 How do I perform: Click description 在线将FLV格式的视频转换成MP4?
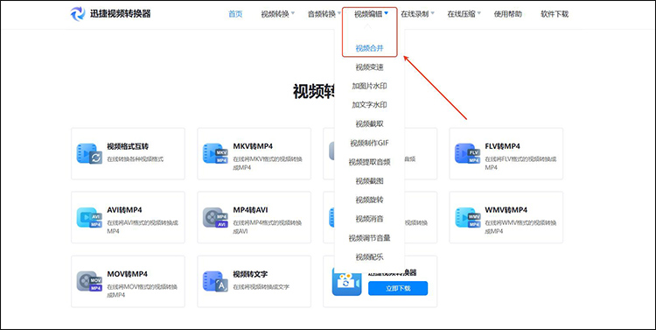(520, 164)
